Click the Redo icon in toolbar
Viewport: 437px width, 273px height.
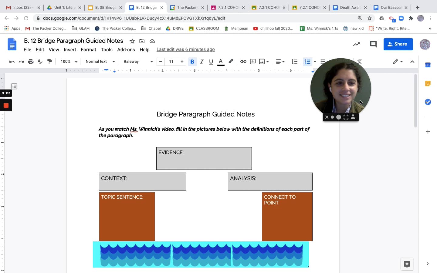coord(21,62)
